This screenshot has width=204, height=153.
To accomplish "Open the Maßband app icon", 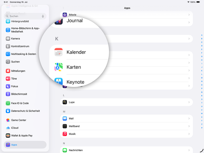I will [x=65, y=126].
